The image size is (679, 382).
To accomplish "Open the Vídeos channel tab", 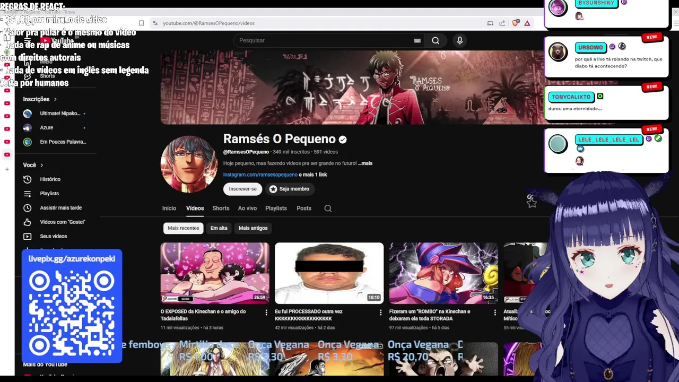I will click(x=195, y=209).
